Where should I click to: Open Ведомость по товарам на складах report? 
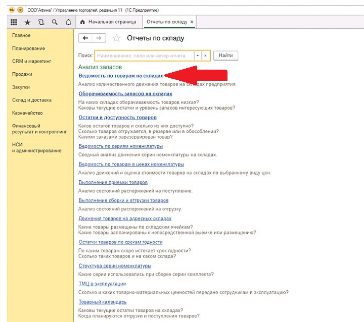pyautogui.click(x=121, y=76)
